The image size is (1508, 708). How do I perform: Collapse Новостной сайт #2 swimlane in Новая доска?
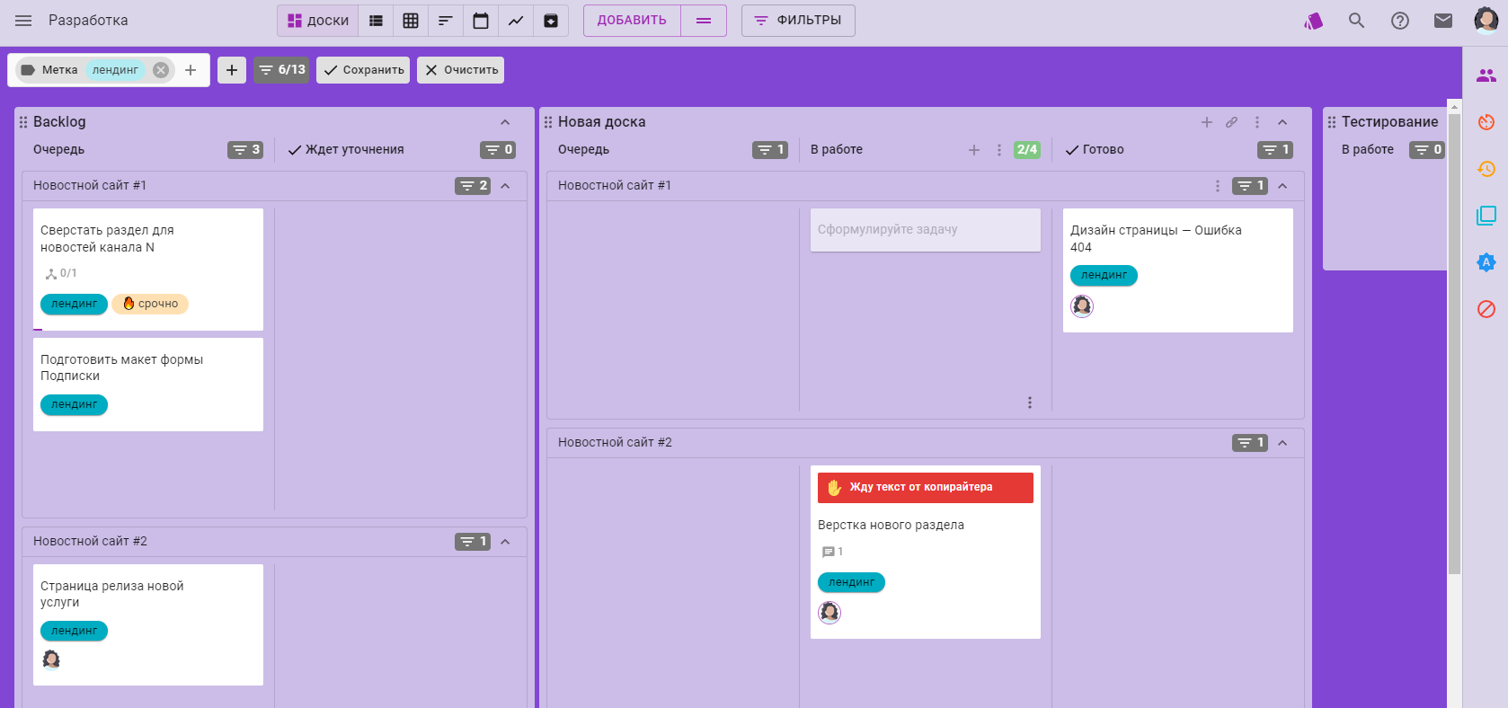1282,443
